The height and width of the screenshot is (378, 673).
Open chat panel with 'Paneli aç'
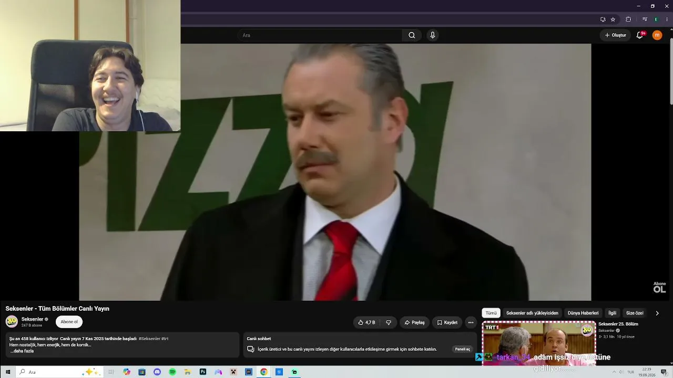463,349
